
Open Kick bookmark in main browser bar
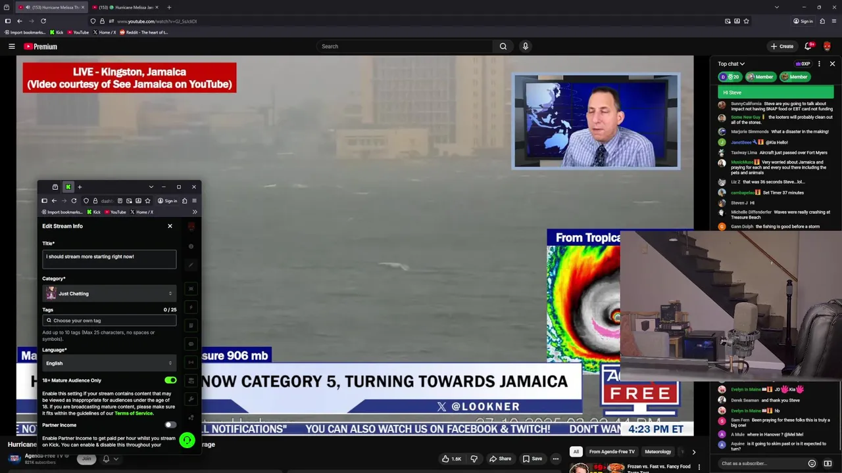pyautogui.click(x=57, y=32)
